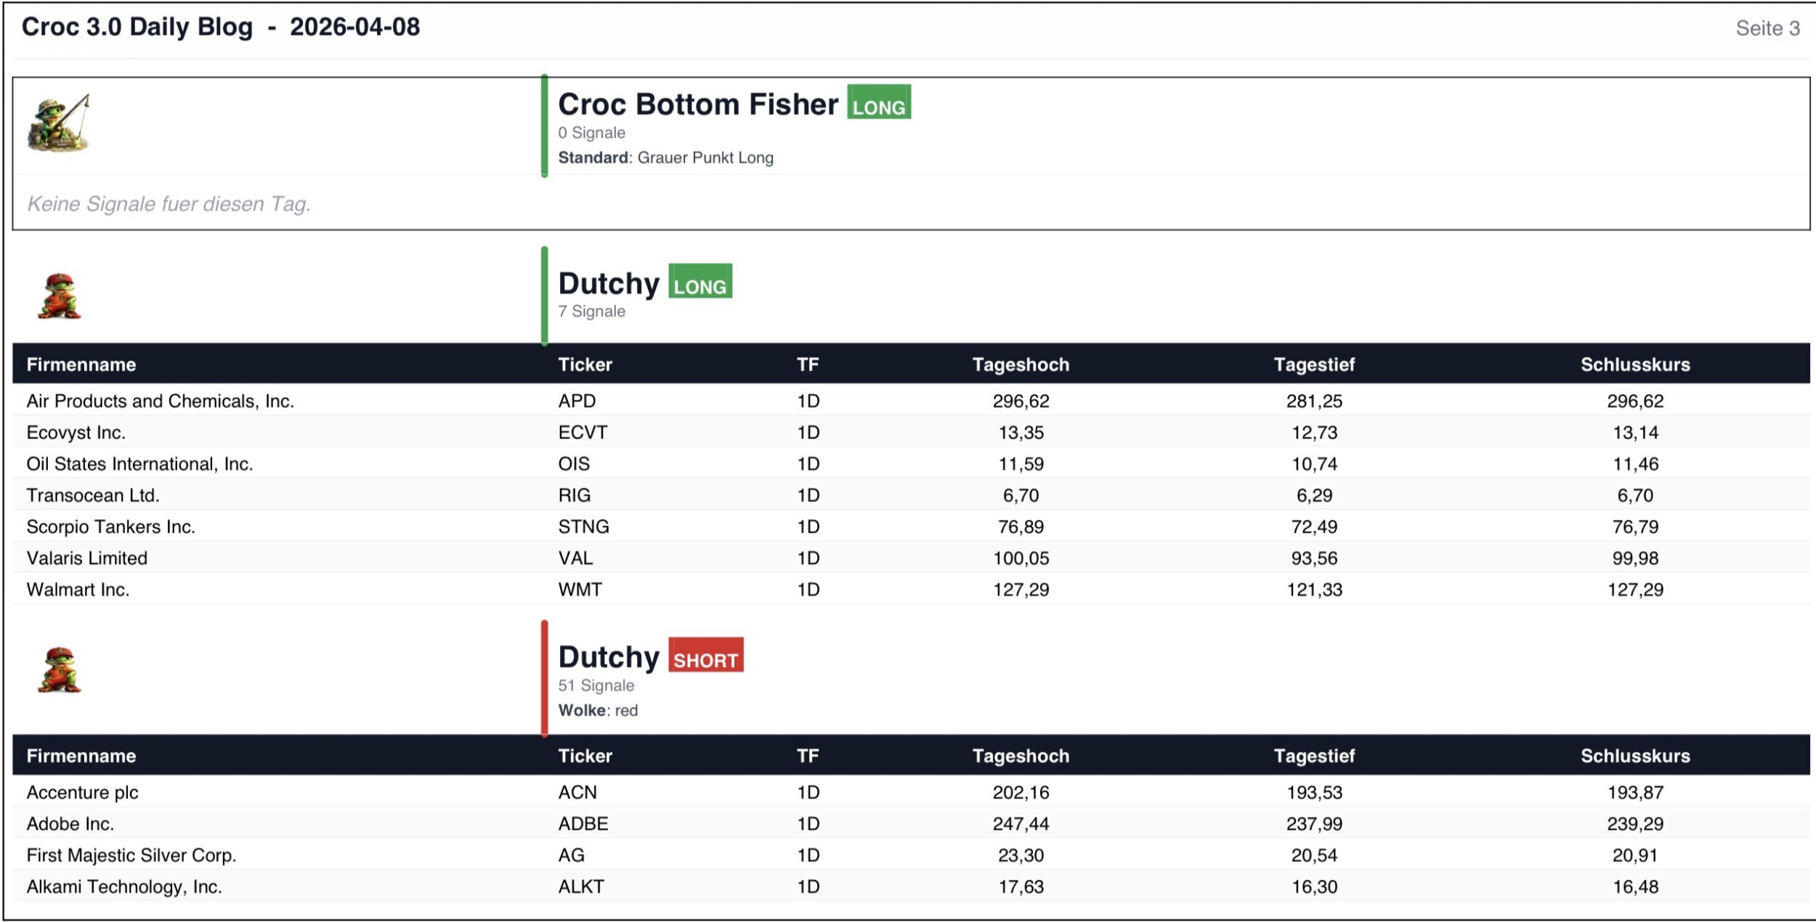Click the Firmenname header in the Dutchy Long table
1816x922 pixels.
[x=81, y=364]
